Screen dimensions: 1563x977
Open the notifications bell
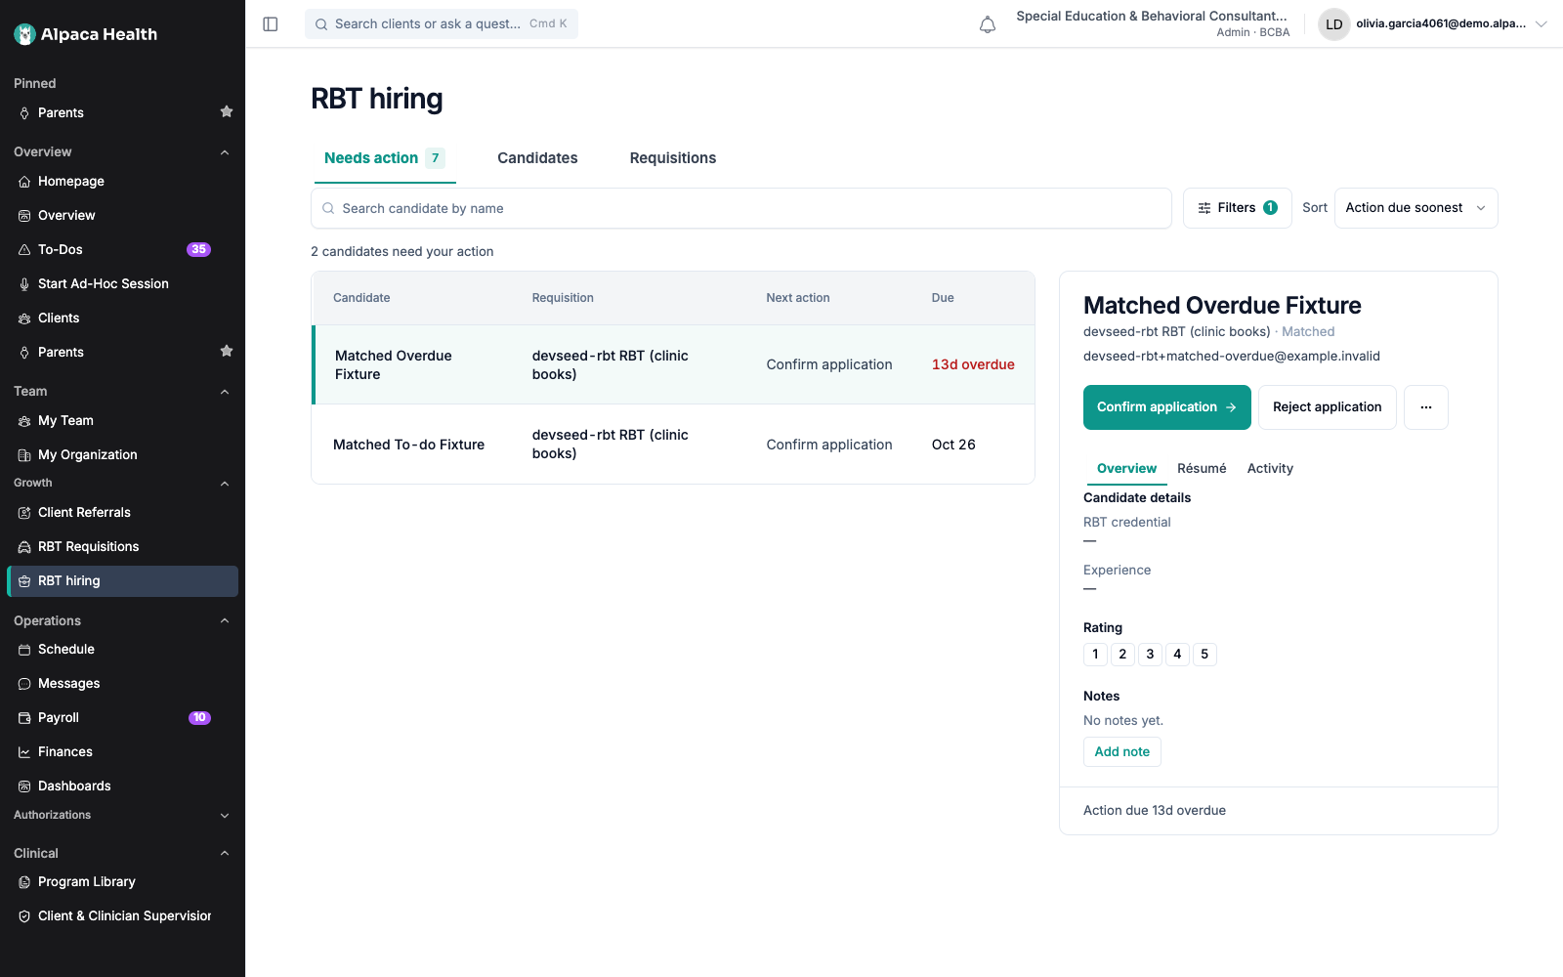(x=988, y=24)
